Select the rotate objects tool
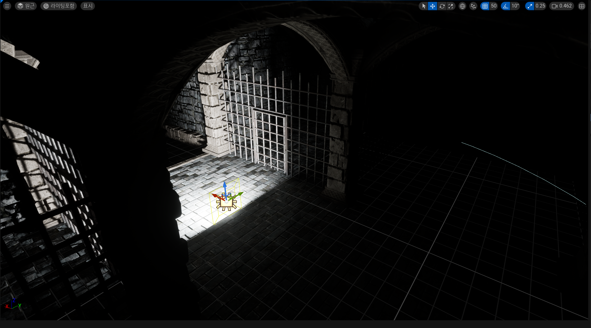This screenshot has width=591, height=328. click(442, 6)
